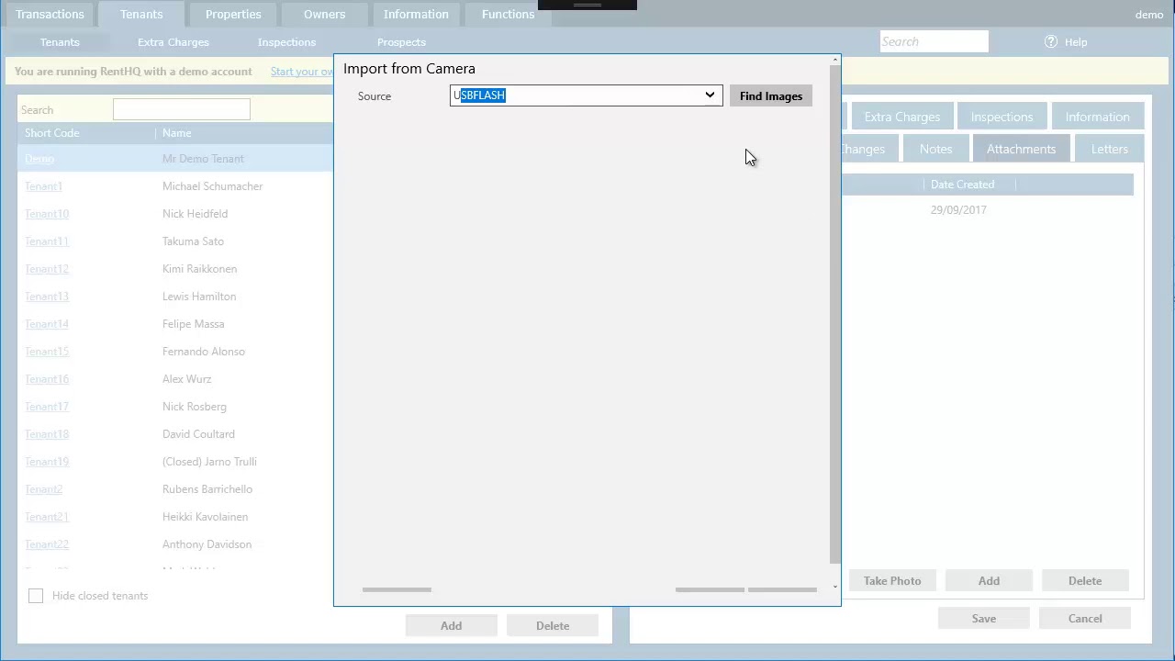The width and height of the screenshot is (1175, 661).
Task: Select the Prospects sub-menu item
Action: coord(401,42)
